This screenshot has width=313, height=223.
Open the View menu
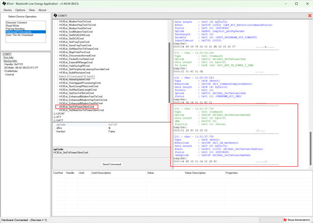[x=32, y=10]
